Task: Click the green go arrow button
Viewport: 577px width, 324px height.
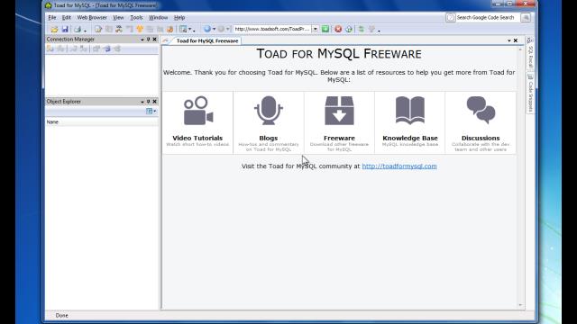Action: click(x=325, y=29)
